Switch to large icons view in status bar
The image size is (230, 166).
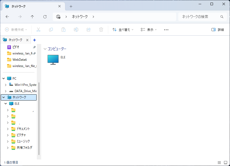coord(226,163)
